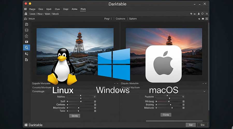Click the Sw button in bottom bar
The image size is (233, 129).
[191, 125]
